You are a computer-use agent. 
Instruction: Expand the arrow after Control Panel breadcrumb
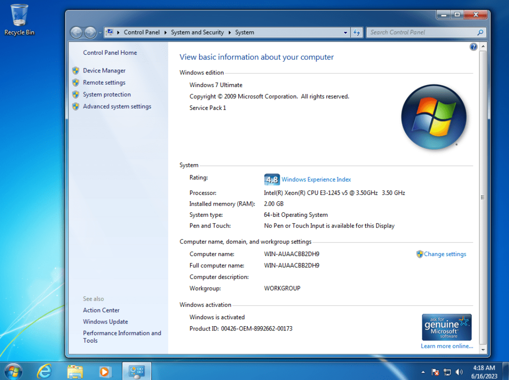(x=166, y=32)
